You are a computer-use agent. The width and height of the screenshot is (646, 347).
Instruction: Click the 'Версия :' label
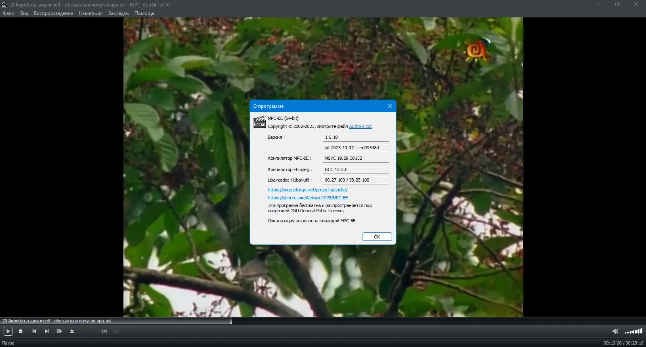point(276,137)
